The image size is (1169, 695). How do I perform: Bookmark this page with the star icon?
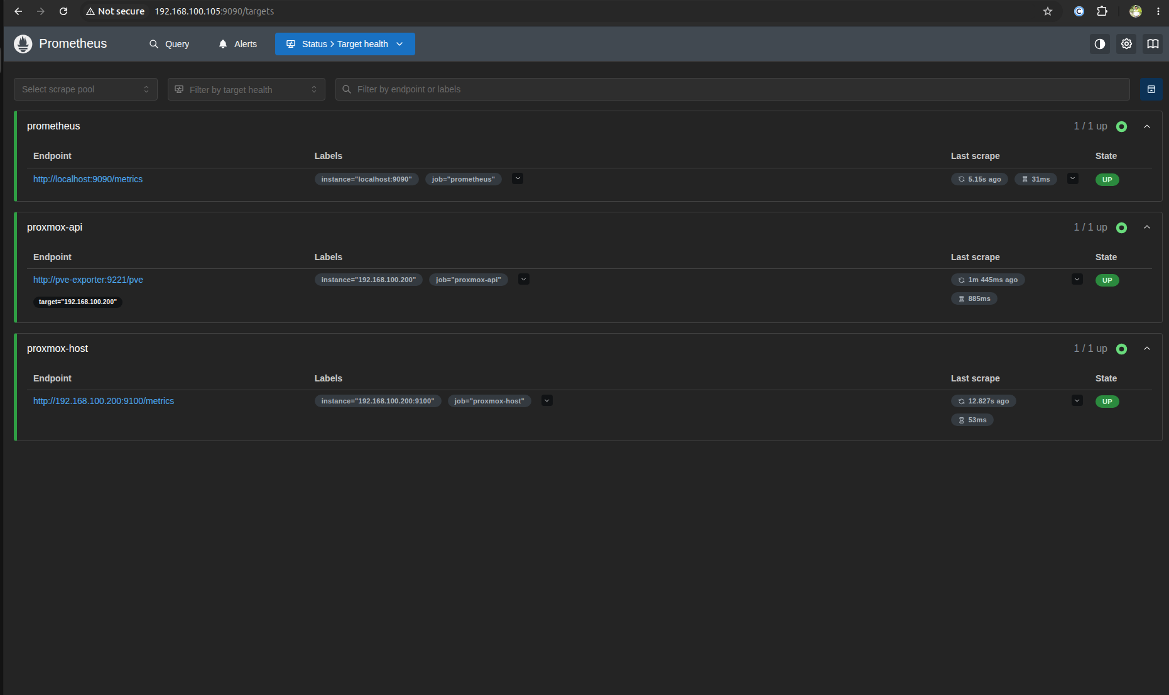click(x=1048, y=11)
